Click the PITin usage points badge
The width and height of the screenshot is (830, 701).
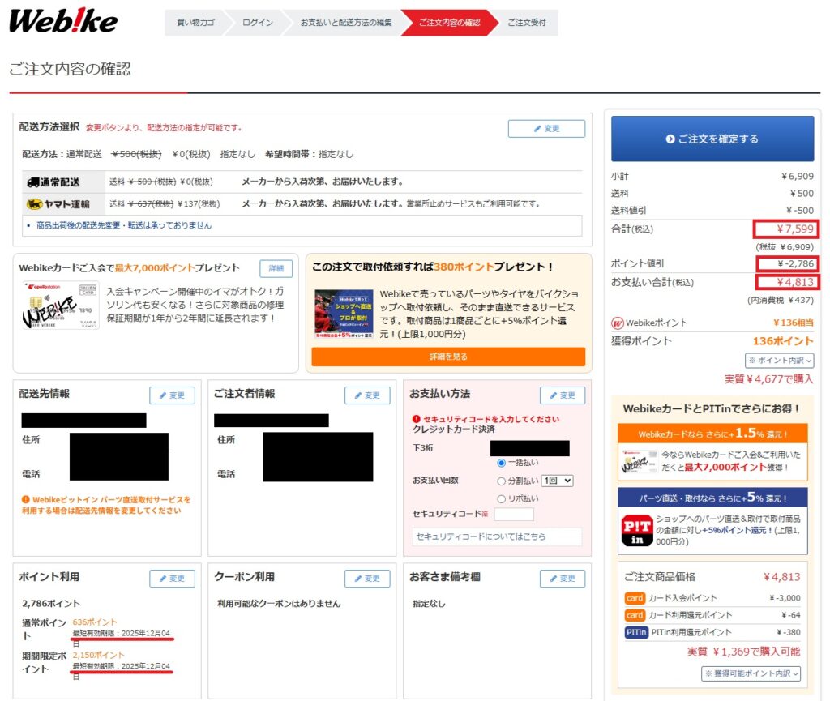[x=635, y=632]
